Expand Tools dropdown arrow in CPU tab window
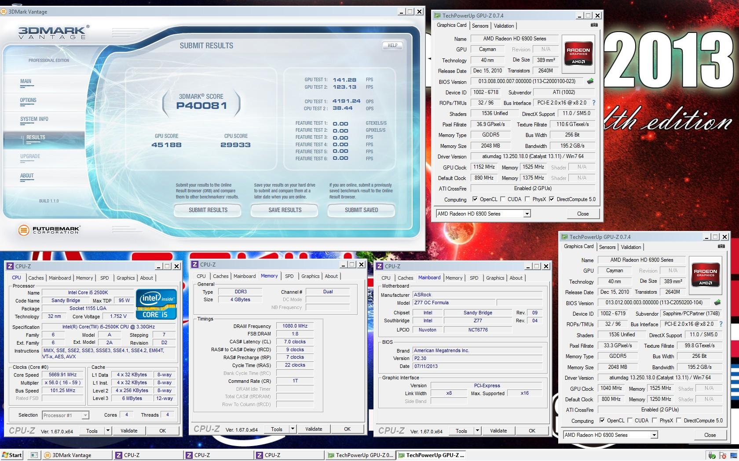739x461 pixels. tap(108, 431)
